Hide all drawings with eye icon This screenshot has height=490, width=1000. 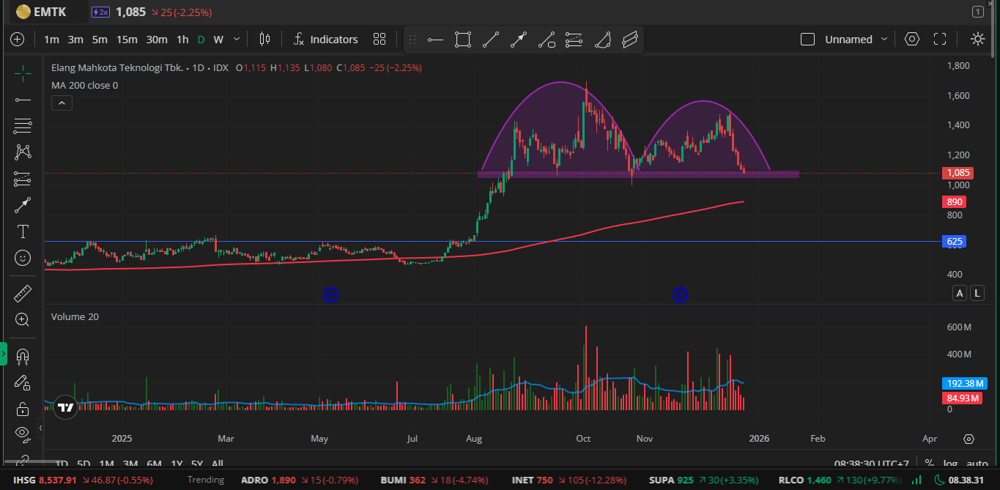(x=23, y=433)
